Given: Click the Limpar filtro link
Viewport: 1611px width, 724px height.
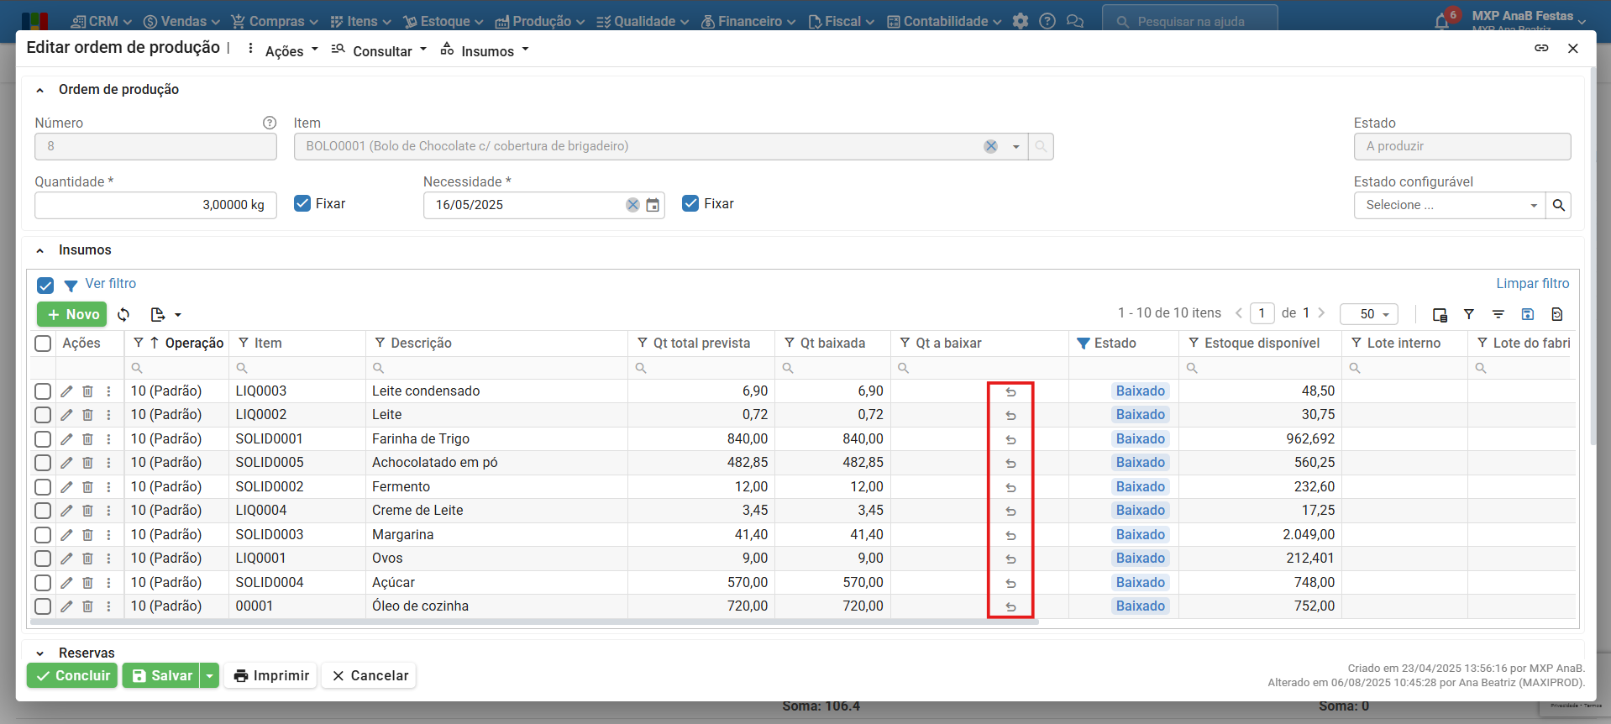Looking at the screenshot, I should [1532, 284].
